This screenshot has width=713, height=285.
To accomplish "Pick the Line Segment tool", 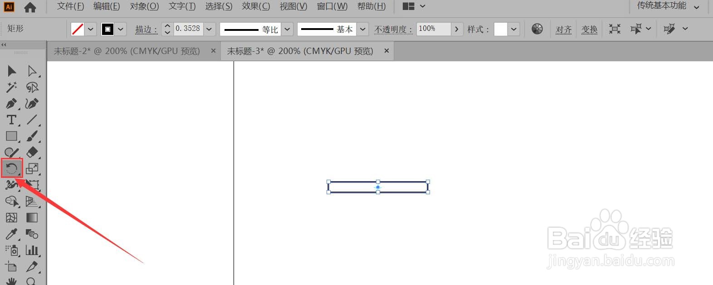I will 32,120.
